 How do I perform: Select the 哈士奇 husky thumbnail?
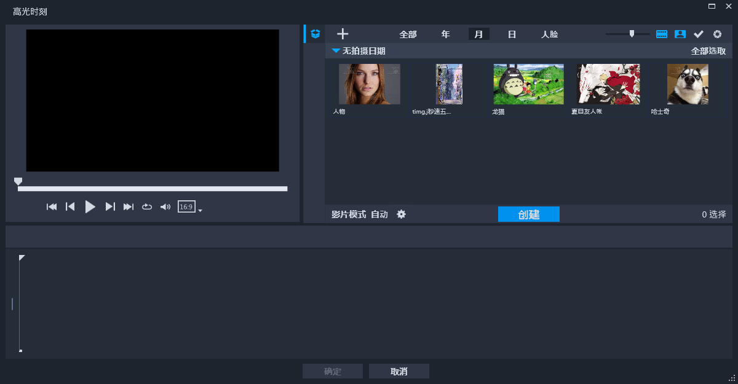tap(687, 84)
